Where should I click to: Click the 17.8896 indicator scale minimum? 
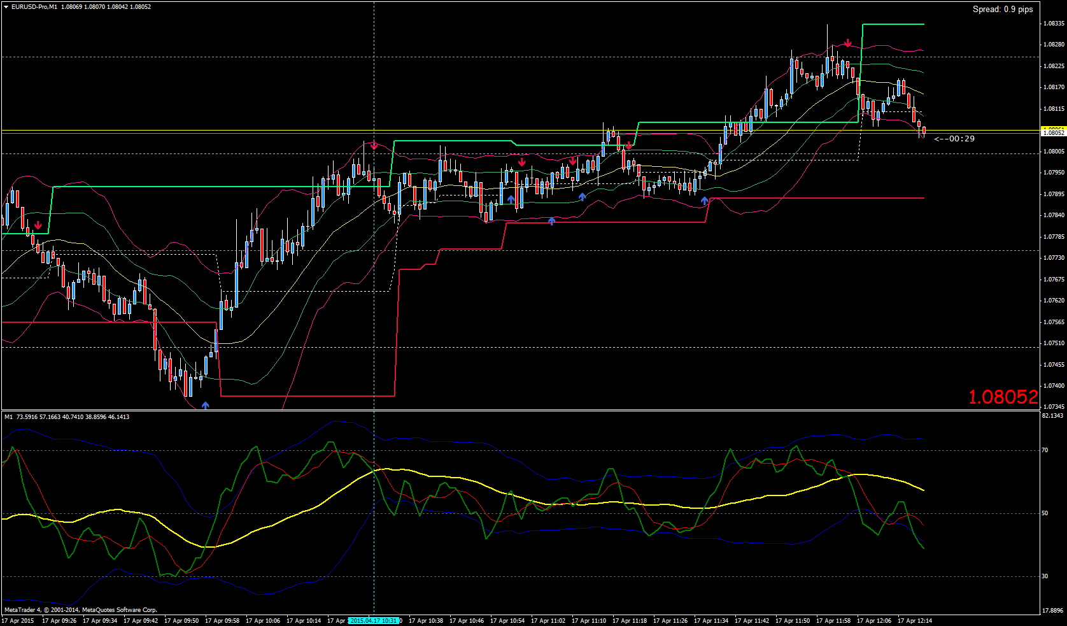pyautogui.click(x=1053, y=611)
